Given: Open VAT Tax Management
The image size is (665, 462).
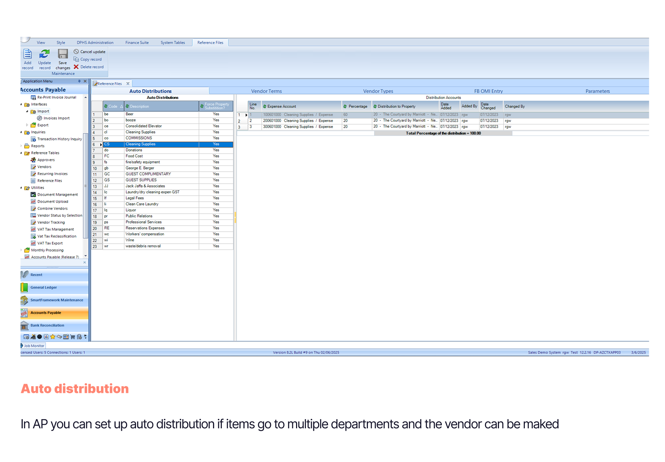Looking at the screenshot, I should click(52, 229).
